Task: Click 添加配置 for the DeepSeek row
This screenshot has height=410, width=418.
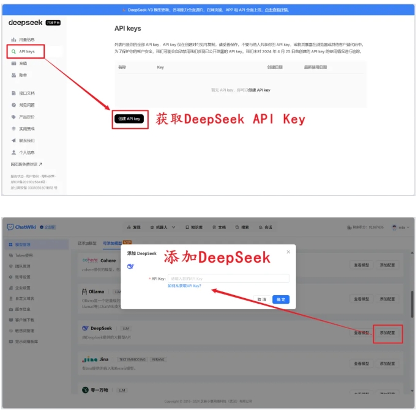Action: pyautogui.click(x=387, y=333)
